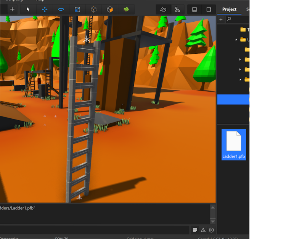Select the scale tool icon
Viewport: 286px width, 239px height.
[77, 10]
